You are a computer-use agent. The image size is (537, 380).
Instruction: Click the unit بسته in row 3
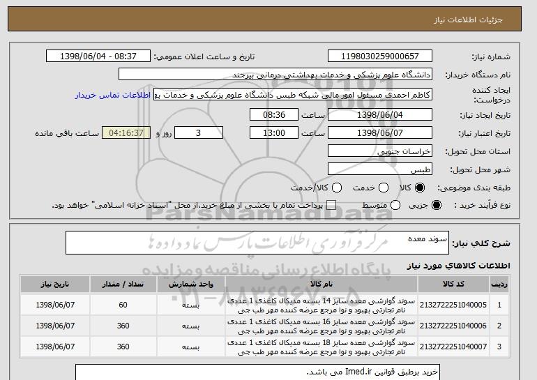coord(191,347)
